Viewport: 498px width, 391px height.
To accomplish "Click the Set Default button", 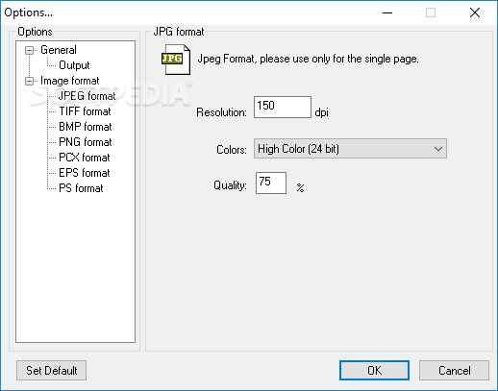I will pos(51,371).
